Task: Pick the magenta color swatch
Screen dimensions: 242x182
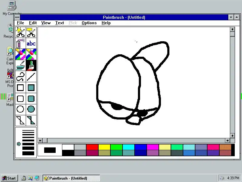Action: pyautogui.click(x=153, y=147)
